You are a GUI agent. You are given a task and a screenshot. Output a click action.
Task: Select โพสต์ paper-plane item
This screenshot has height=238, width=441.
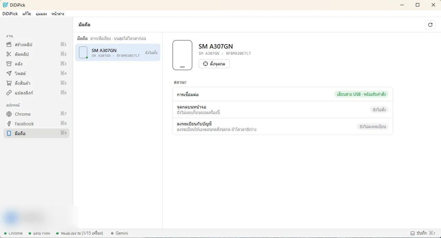(x=36, y=73)
